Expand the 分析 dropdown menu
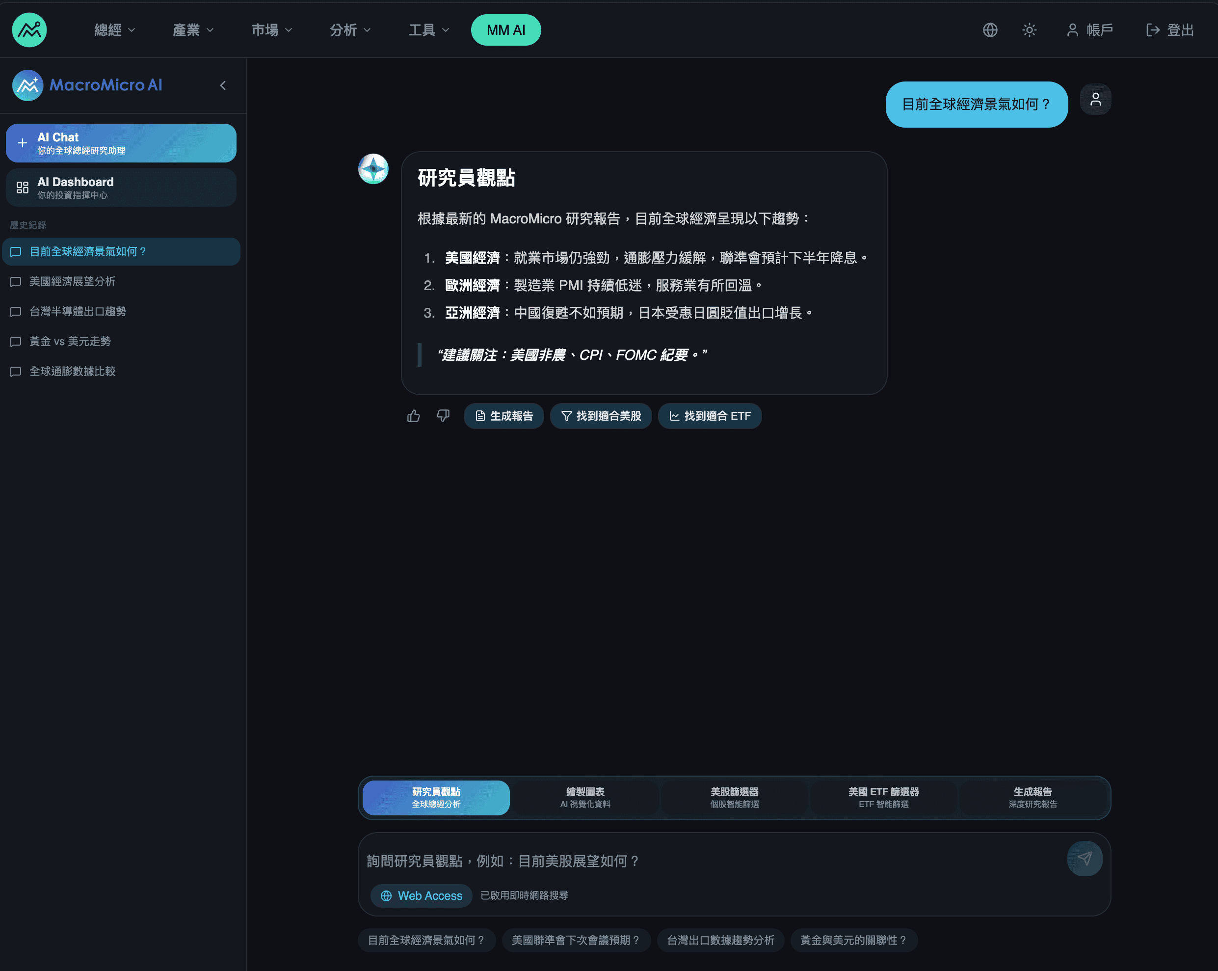1218x971 pixels. tap(350, 30)
